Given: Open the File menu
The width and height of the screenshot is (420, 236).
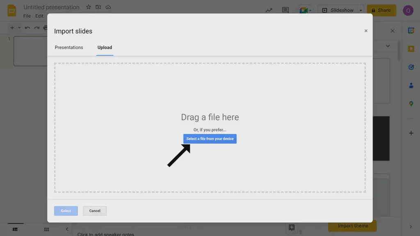Looking at the screenshot, I should coord(27,16).
